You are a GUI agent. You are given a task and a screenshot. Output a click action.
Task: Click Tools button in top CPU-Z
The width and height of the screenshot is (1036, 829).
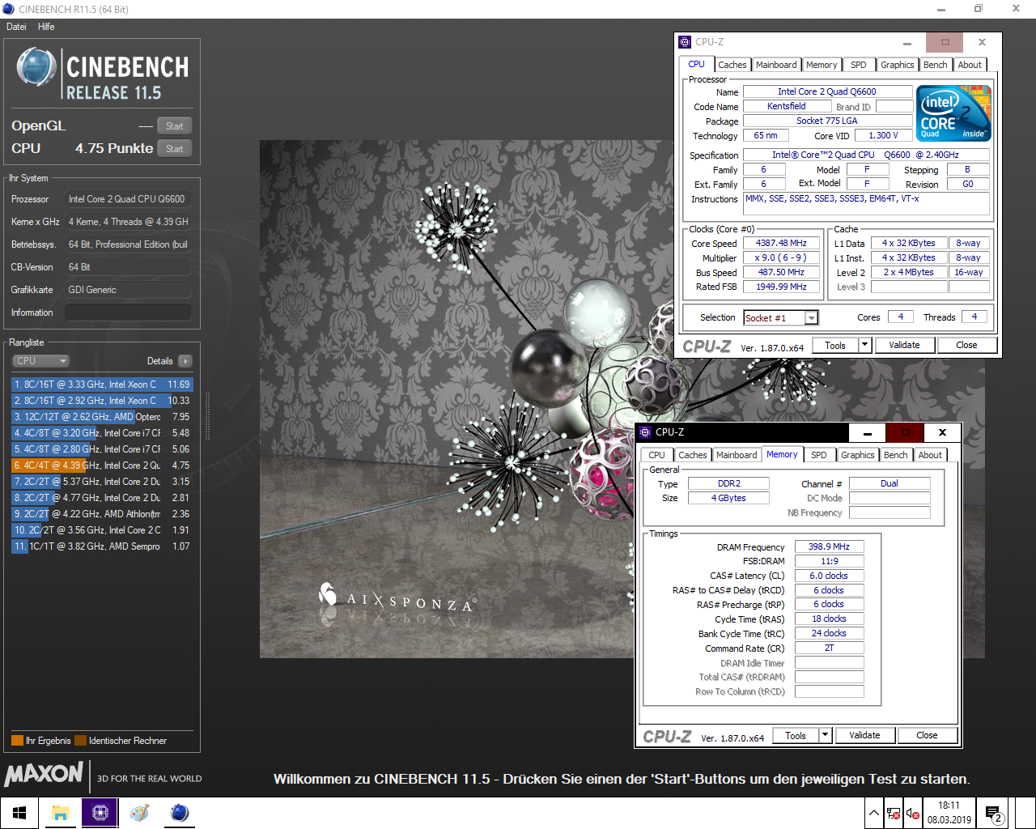[x=835, y=346]
